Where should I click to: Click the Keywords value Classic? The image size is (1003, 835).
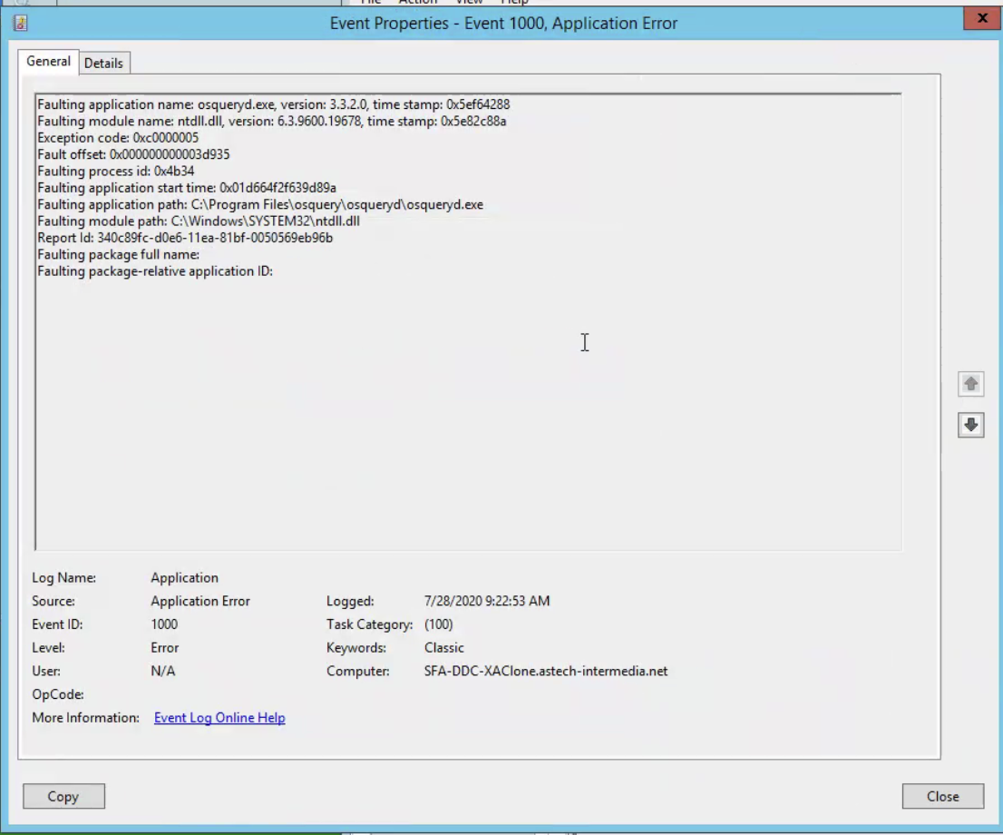[x=444, y=647]
